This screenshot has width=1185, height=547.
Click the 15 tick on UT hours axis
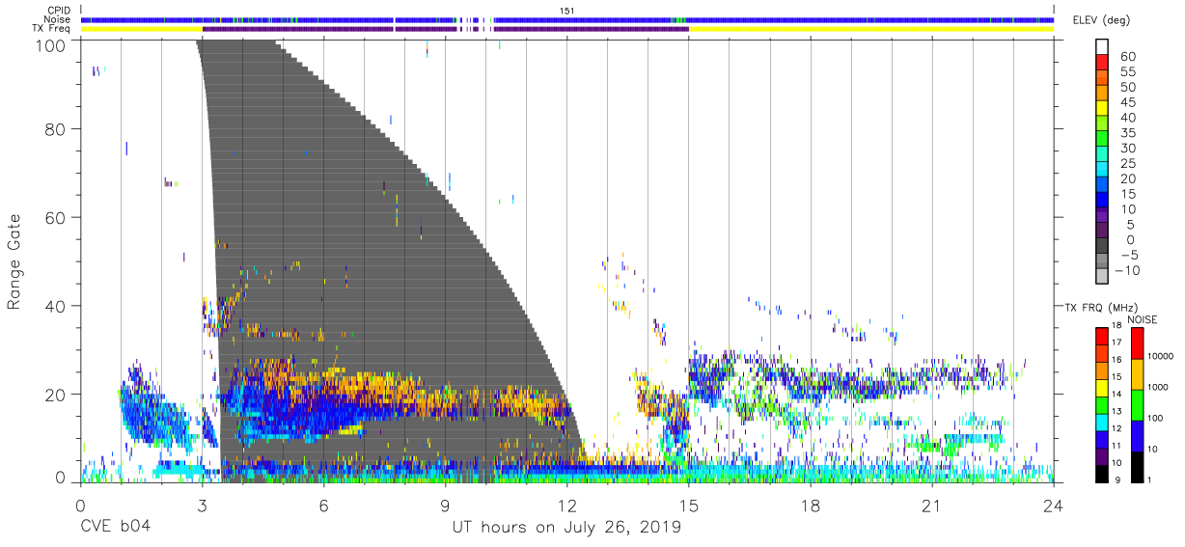pos(689,504)
